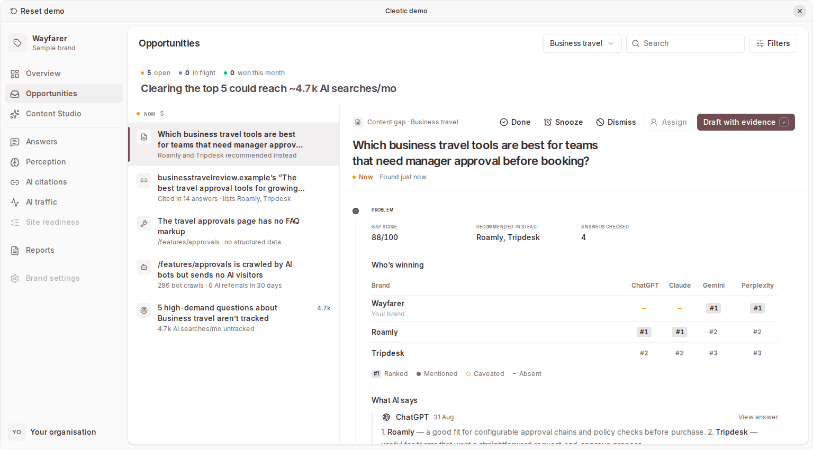Open View answer link for ChatGPT

pyautogui.click(x=758, y=417)
